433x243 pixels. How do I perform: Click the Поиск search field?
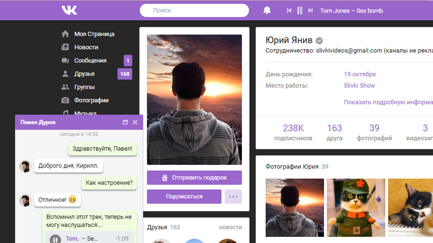click(194, 10)
